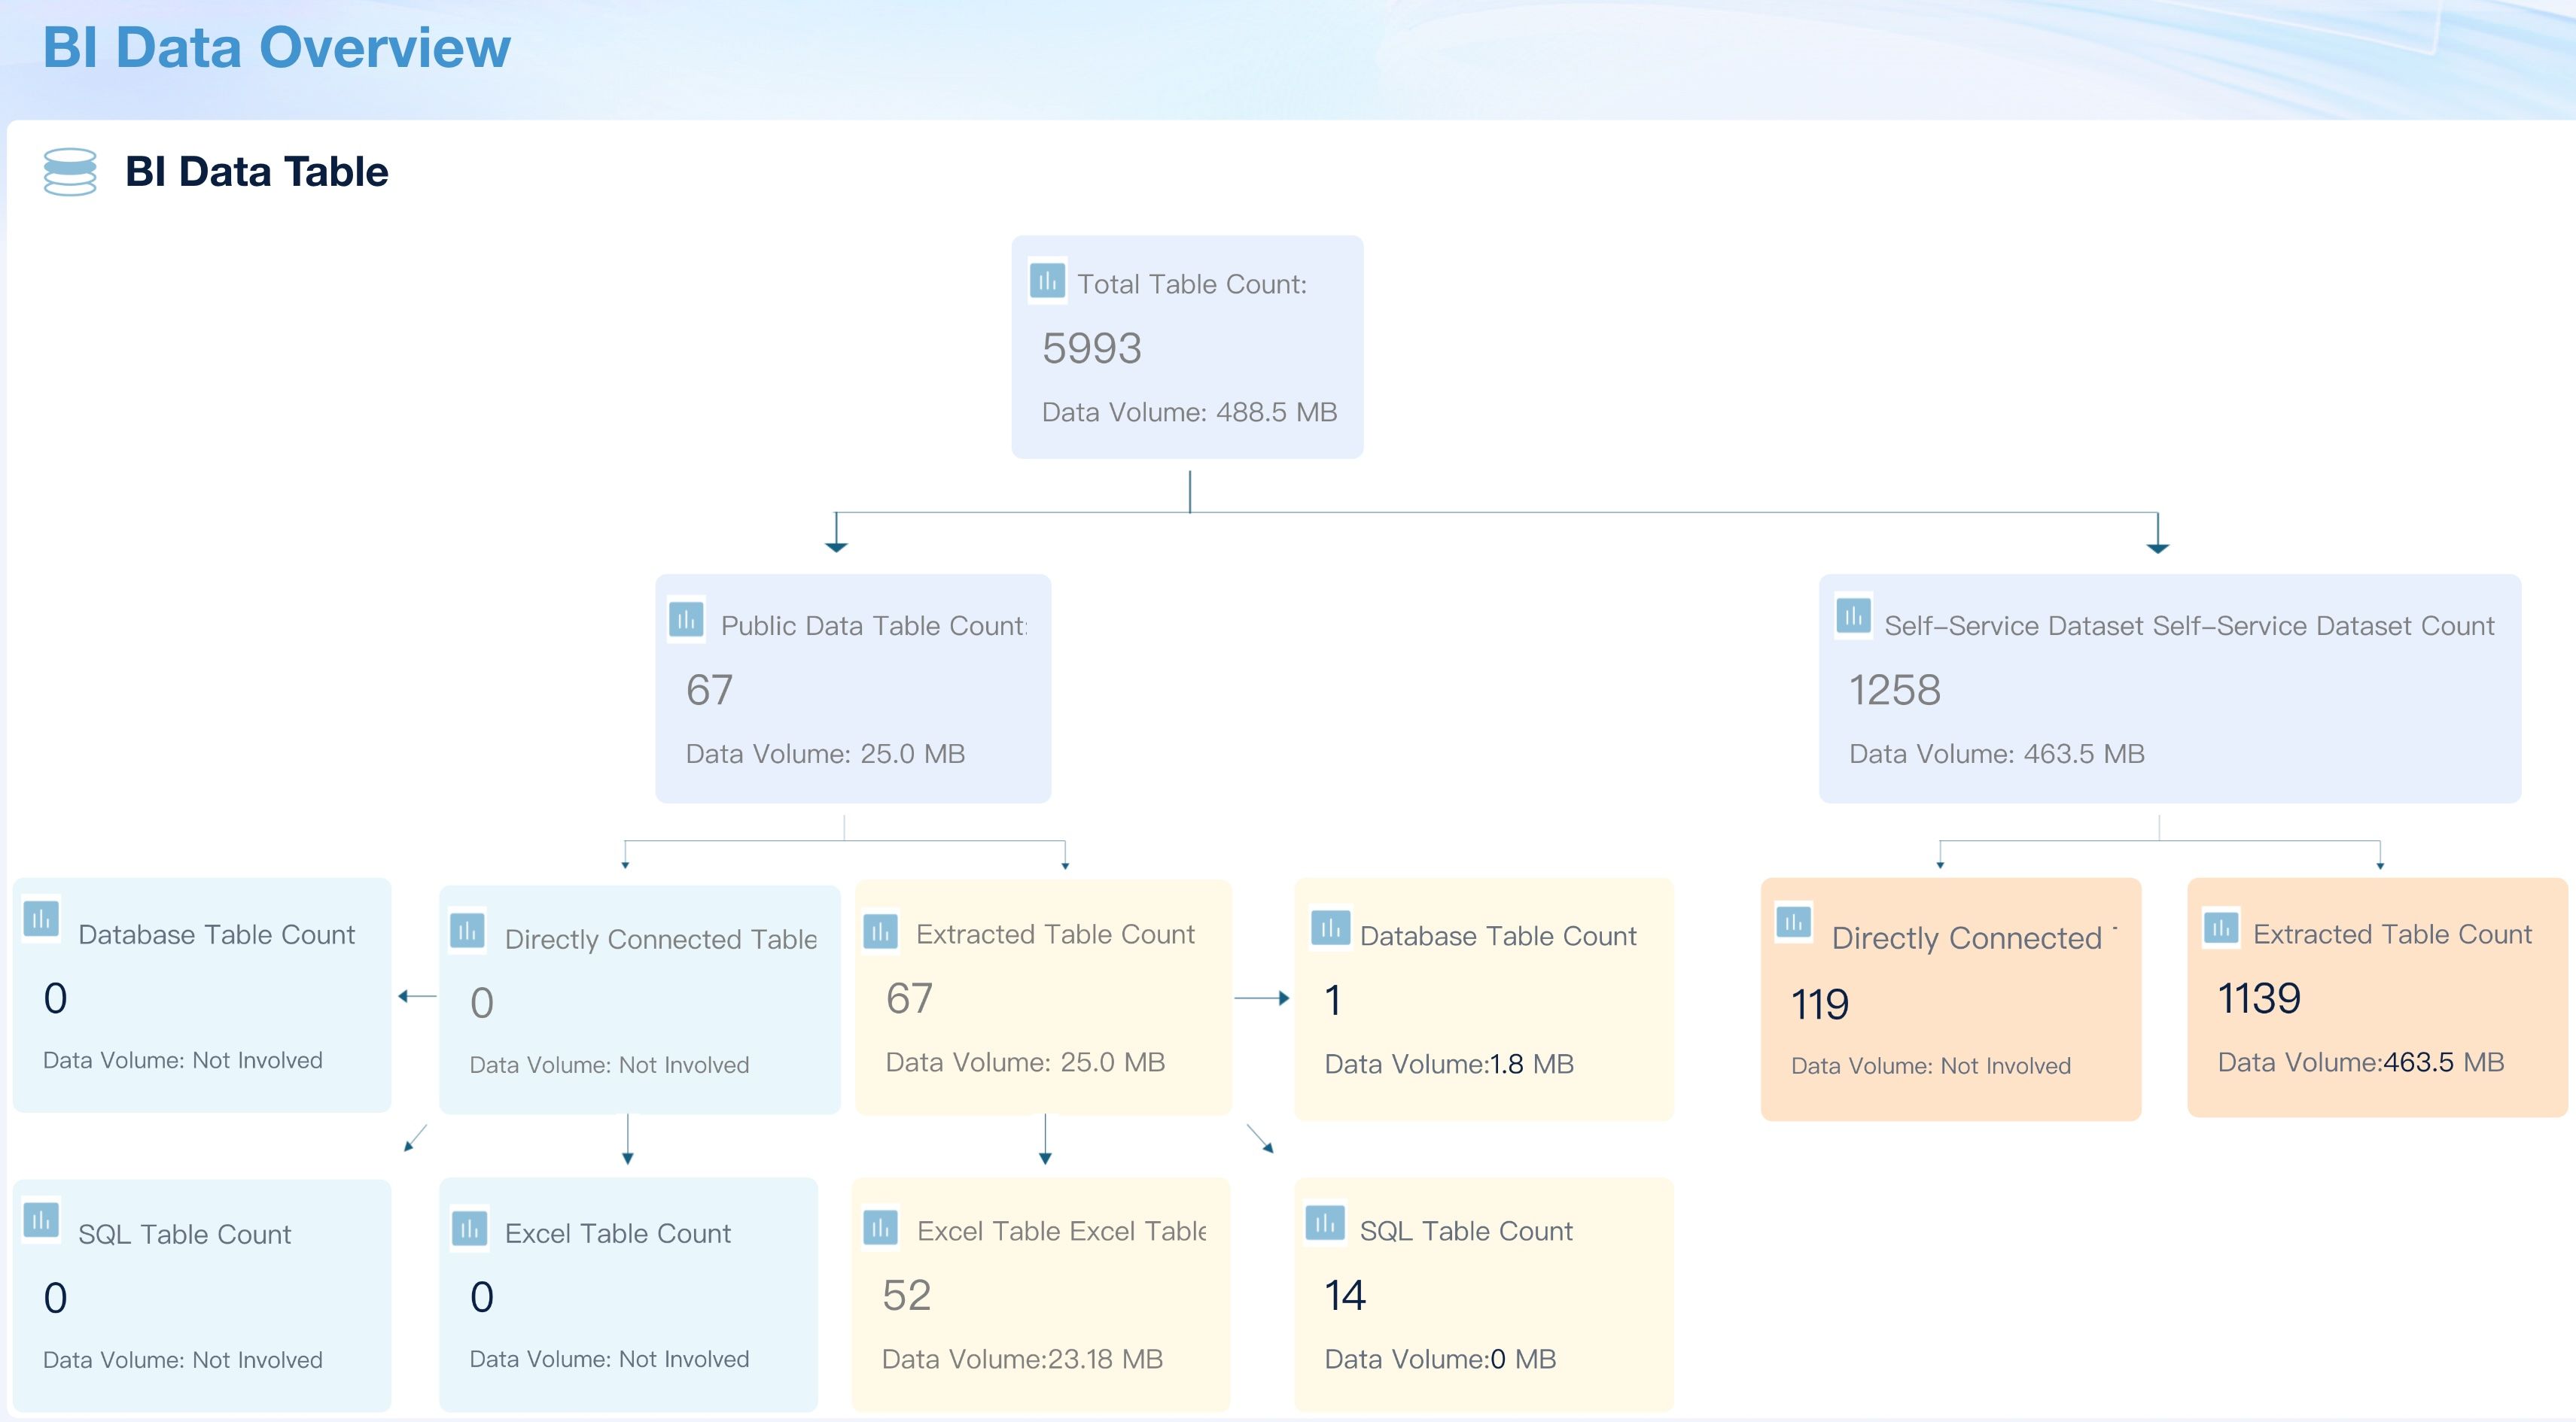The image size is (2576, 1422).
Task: Click the BI Data Overview title
Action: 277,47
